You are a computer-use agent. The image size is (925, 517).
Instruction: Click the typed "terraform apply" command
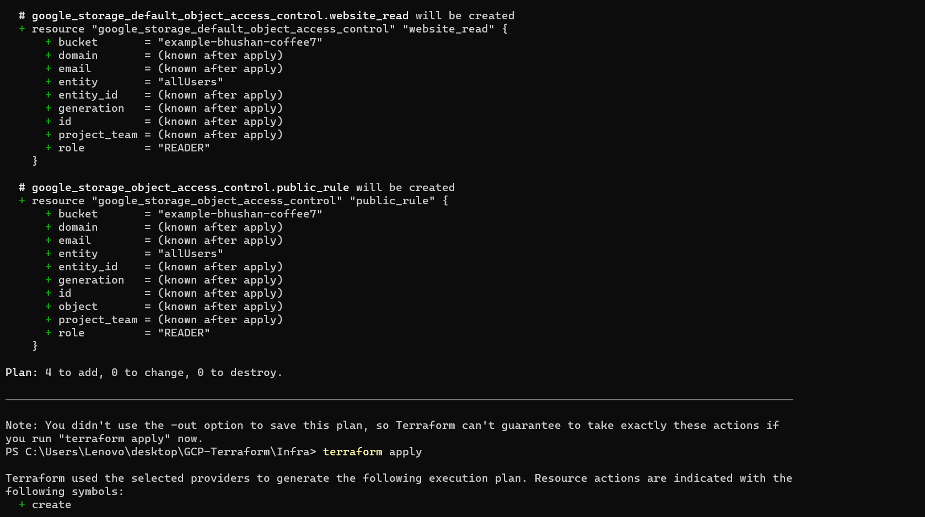(x=372, y=452)
